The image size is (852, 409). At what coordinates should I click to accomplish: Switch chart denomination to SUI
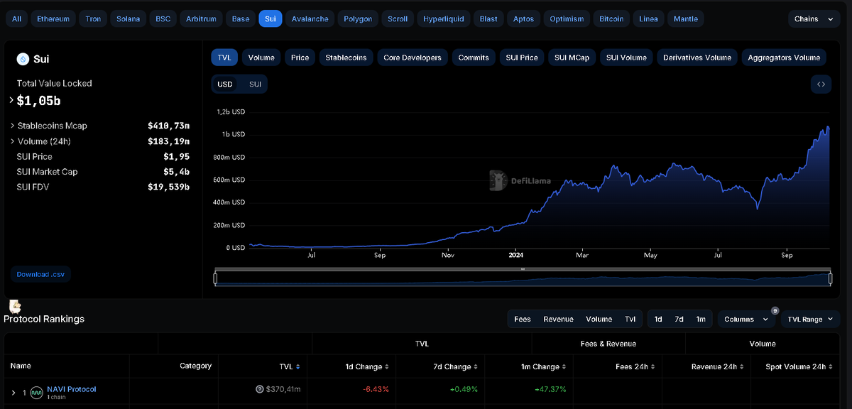pos(255,84)
